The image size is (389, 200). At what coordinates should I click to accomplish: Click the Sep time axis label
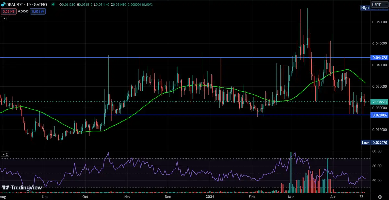[44, 196]
